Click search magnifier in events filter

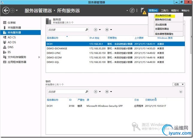87,91
